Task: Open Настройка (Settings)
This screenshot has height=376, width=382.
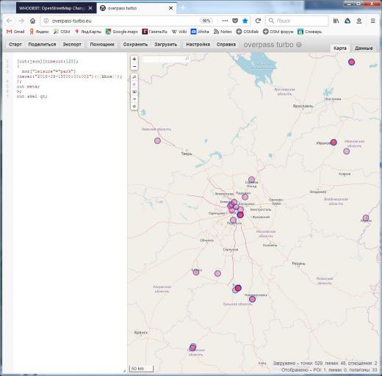Action: pos(198,45)
